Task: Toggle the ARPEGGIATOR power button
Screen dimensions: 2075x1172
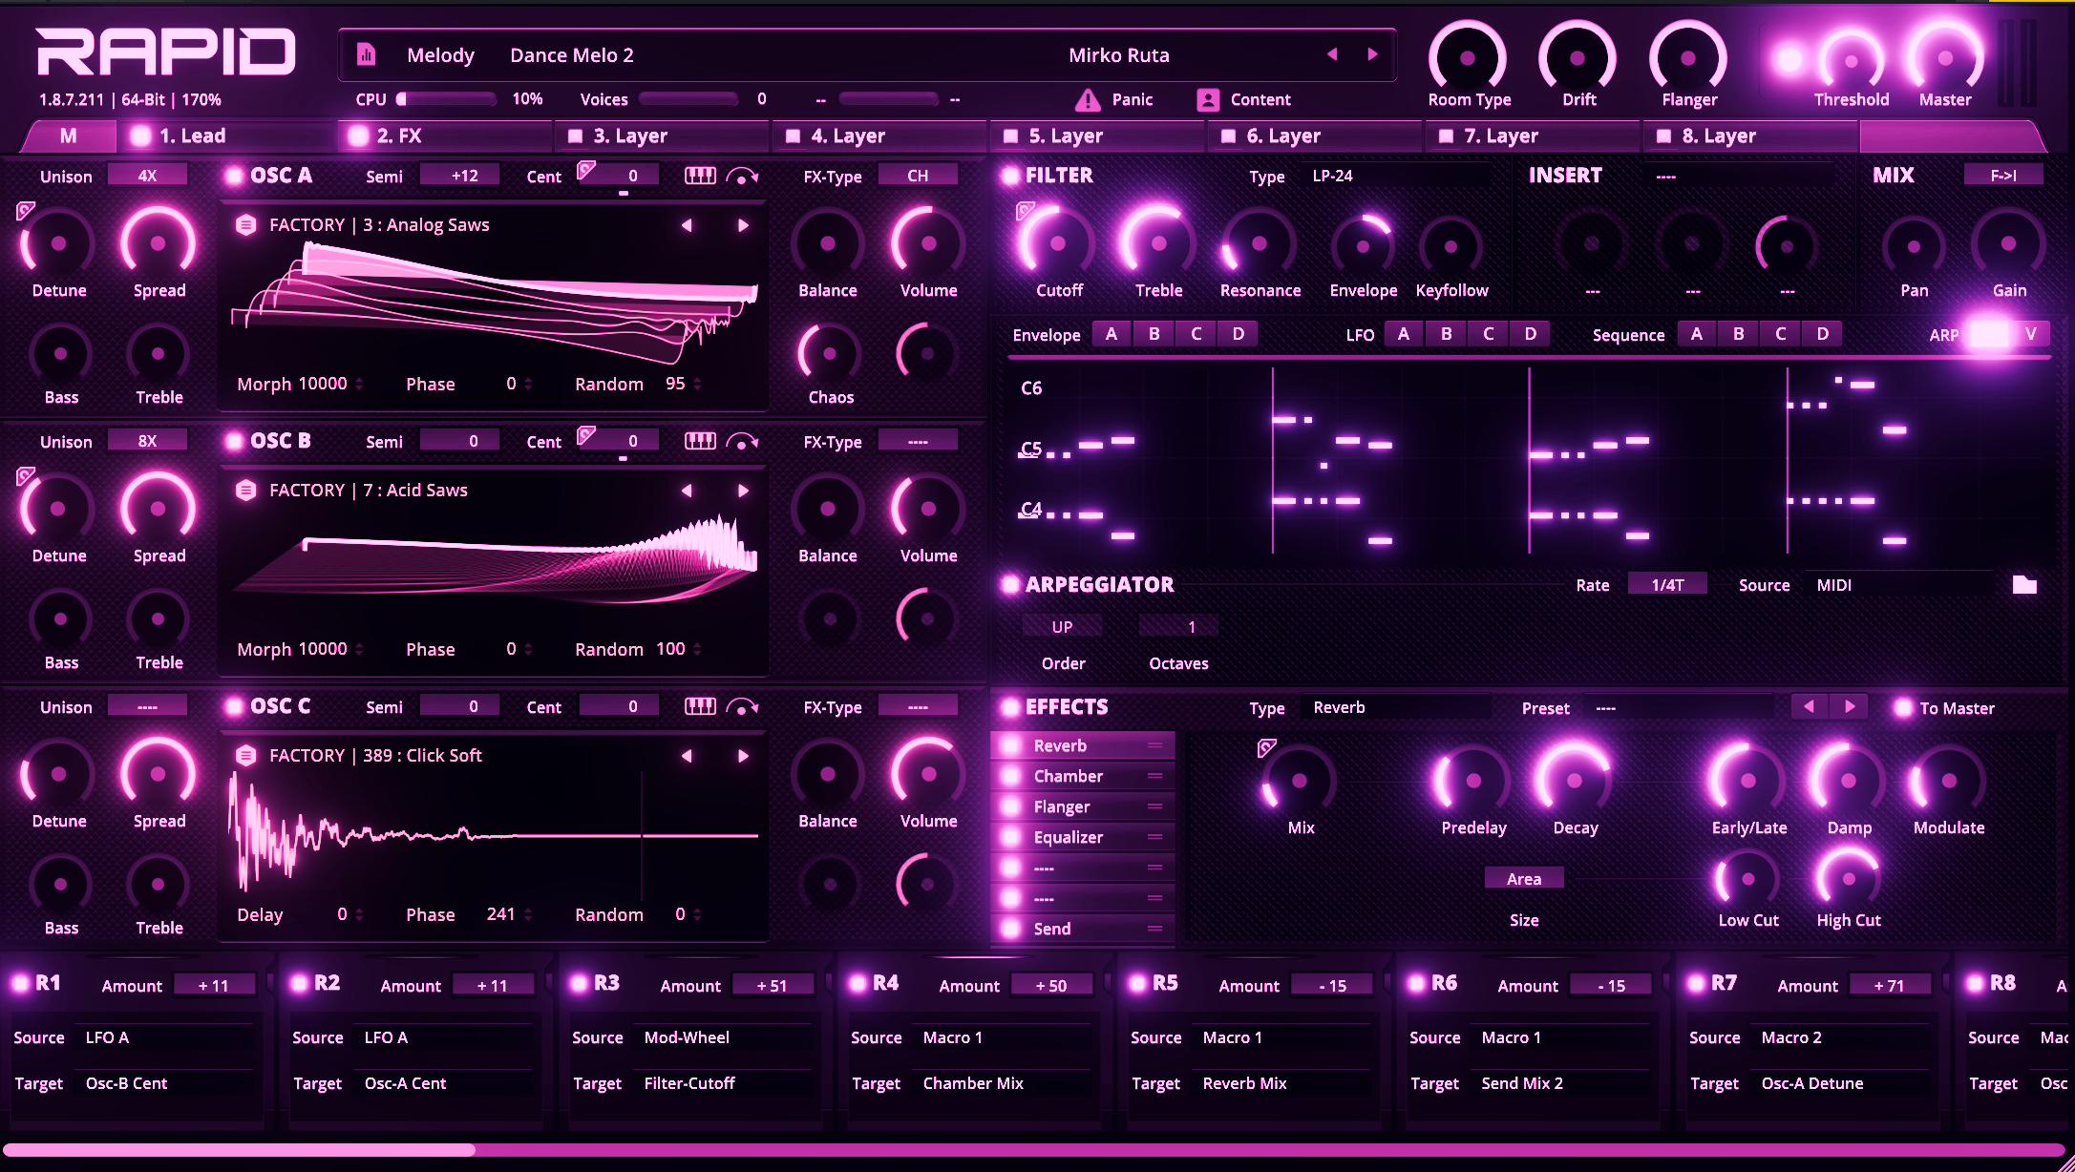Action: click(x=1010, y=585)
